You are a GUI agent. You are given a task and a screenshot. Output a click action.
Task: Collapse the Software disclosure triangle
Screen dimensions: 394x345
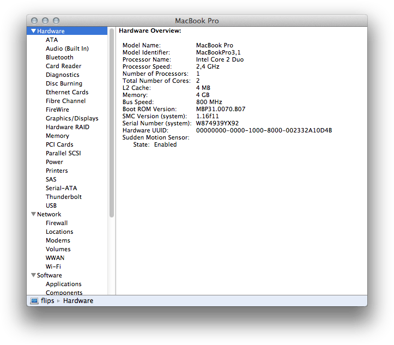[x=33, y=275]
